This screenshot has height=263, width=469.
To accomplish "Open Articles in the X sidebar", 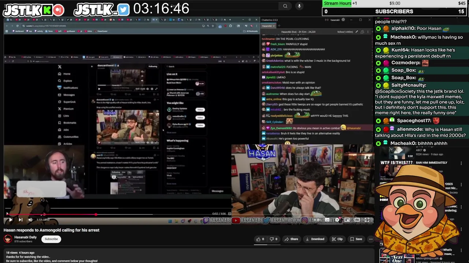I will click(65, 144).
